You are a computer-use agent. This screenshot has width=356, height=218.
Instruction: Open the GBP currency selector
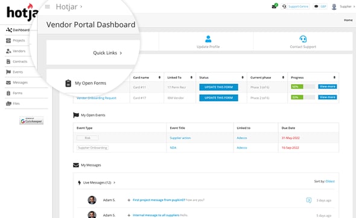point(320,7)
